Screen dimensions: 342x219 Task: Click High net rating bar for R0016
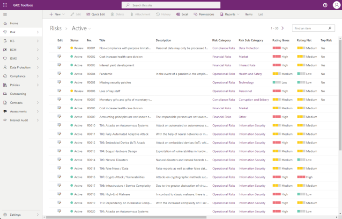[x=301, y=177]
